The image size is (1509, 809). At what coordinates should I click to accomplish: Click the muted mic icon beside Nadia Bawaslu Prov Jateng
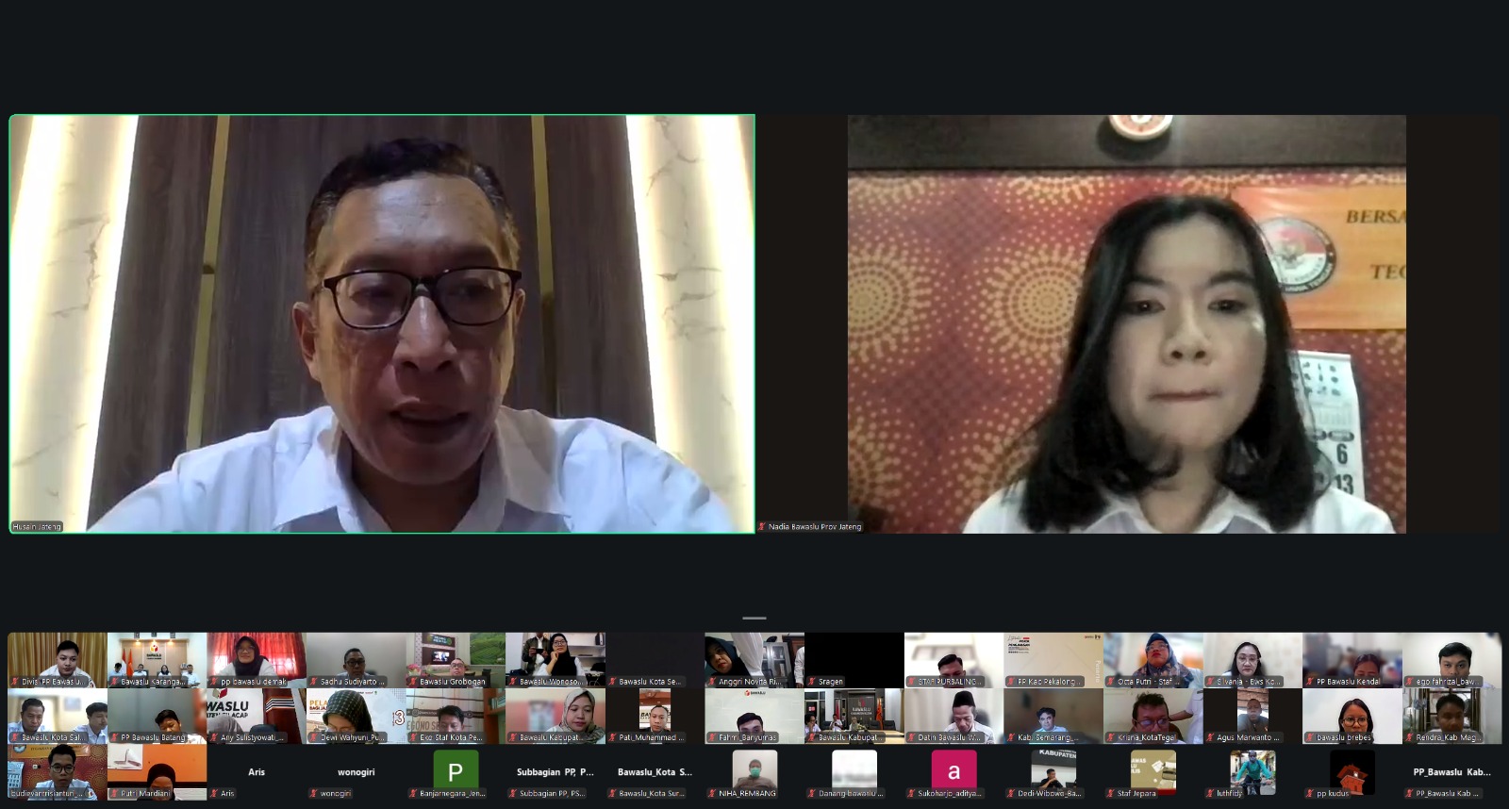[762, 527]
